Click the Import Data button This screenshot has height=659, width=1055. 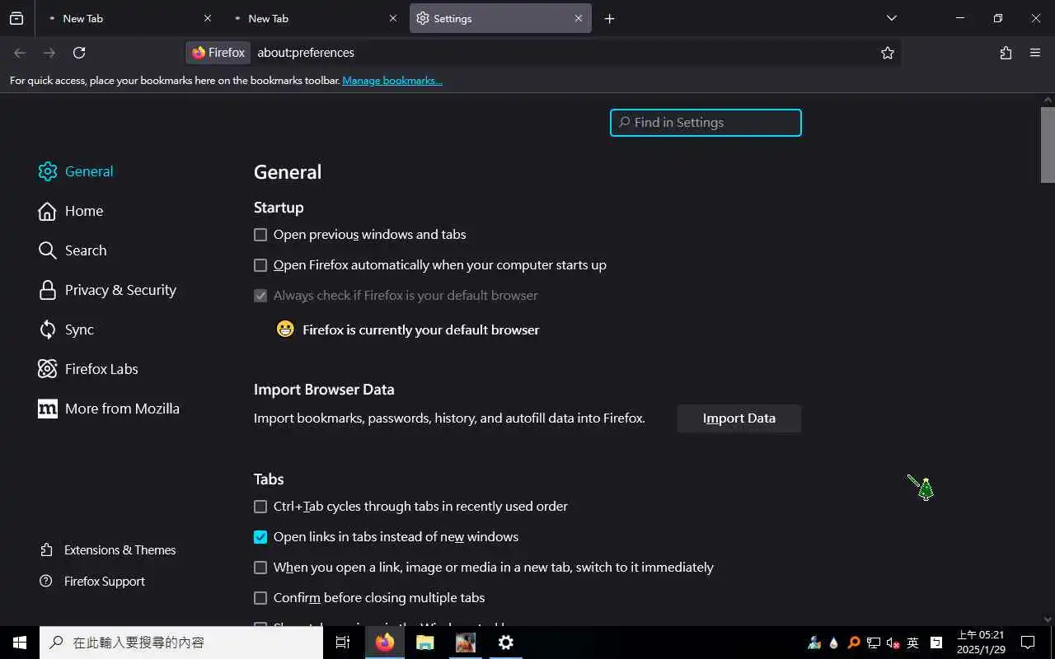pos(739,418)
